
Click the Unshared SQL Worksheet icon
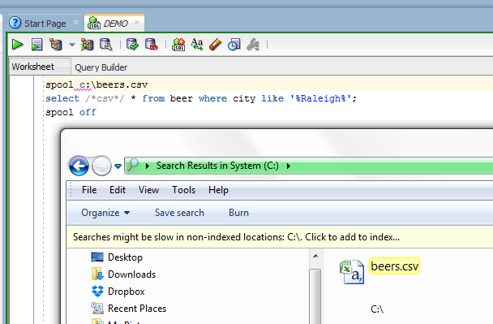(x=178, y=45)
